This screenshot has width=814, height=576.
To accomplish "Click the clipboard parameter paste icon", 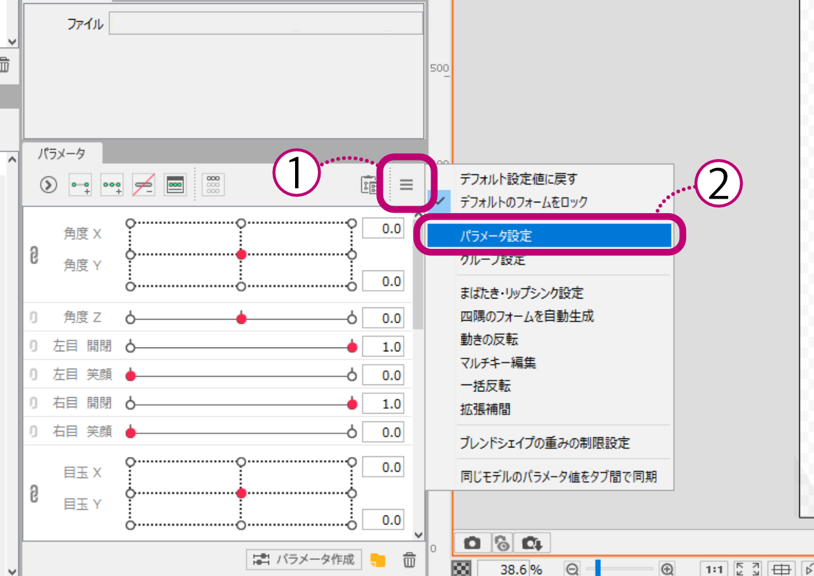I will click(369, 185).
